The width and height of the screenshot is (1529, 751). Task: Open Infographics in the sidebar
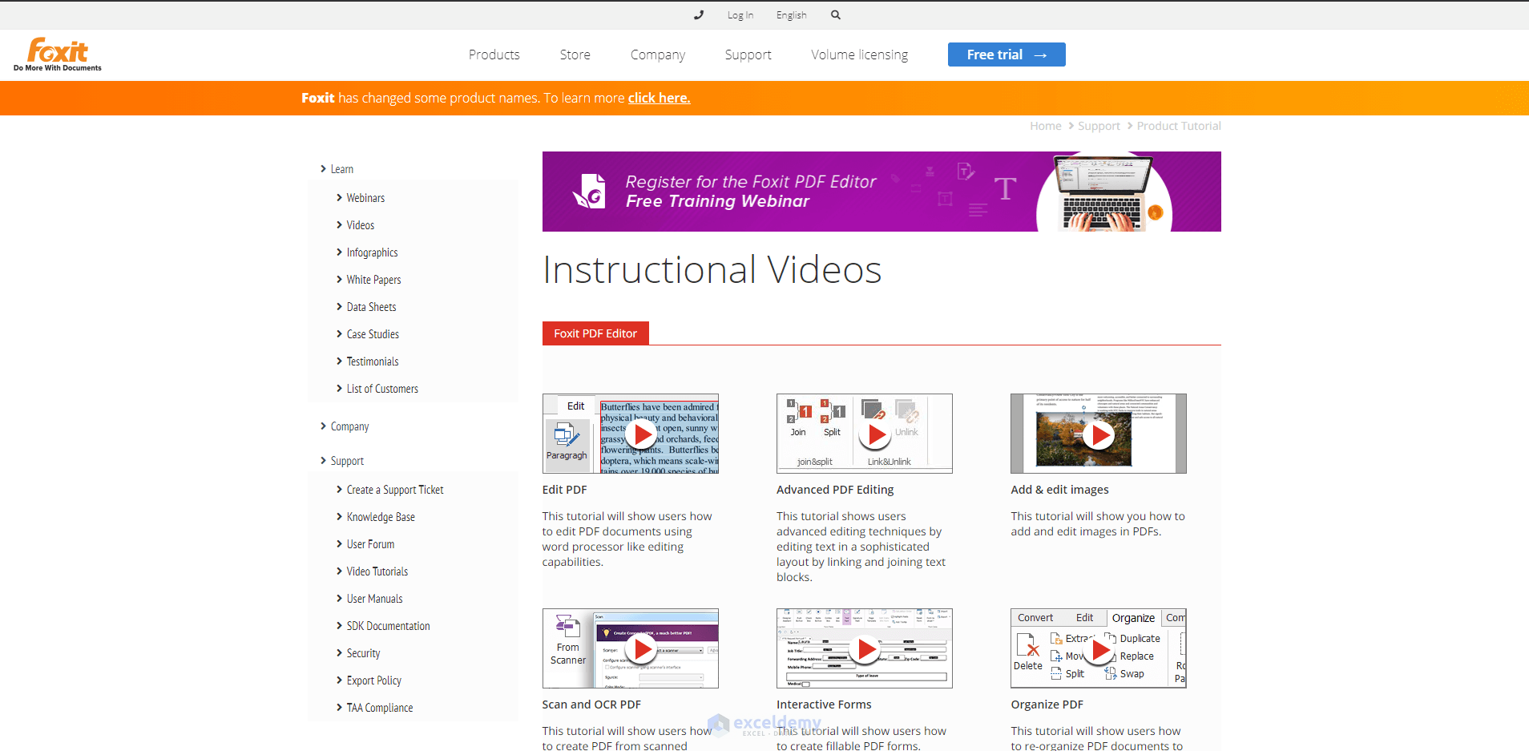372,252
